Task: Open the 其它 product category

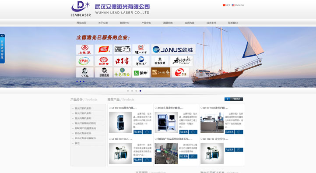Action: [x=77, y=143]
